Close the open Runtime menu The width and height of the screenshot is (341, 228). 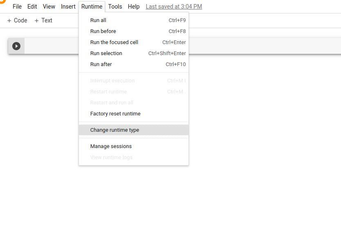click(x=92, y=7)
